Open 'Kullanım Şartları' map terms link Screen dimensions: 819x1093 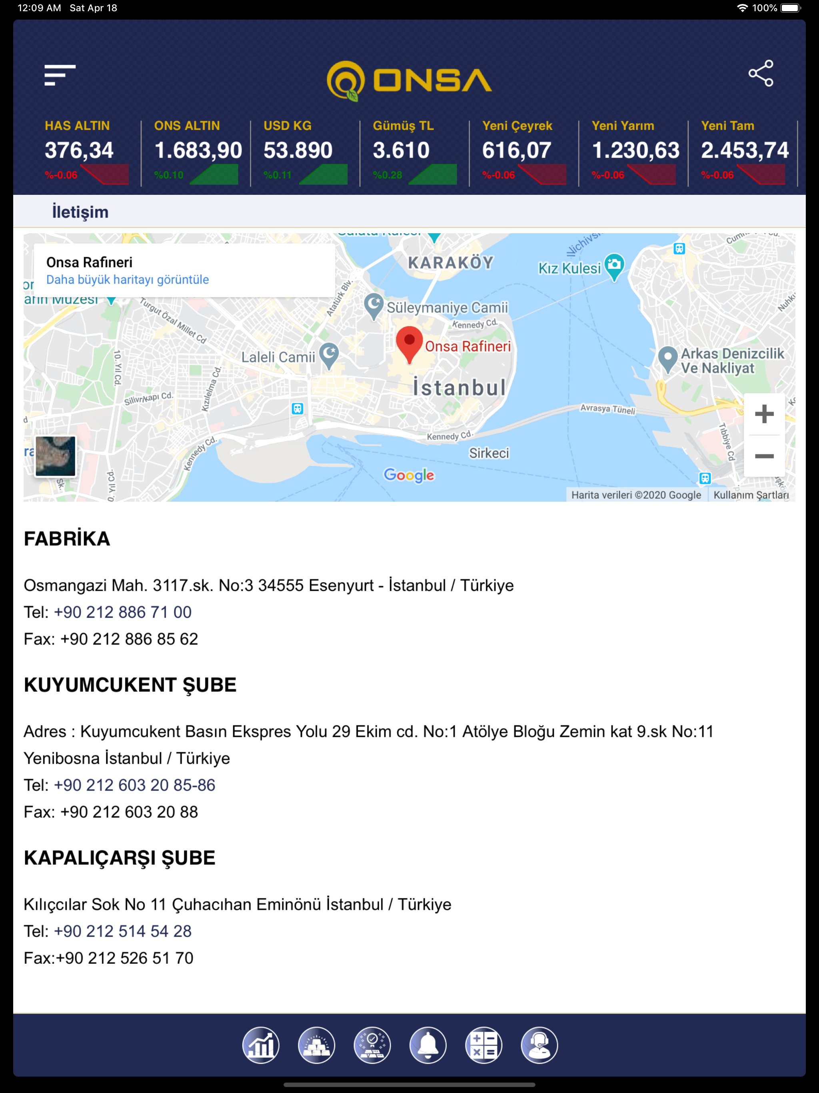click(751, 495)
